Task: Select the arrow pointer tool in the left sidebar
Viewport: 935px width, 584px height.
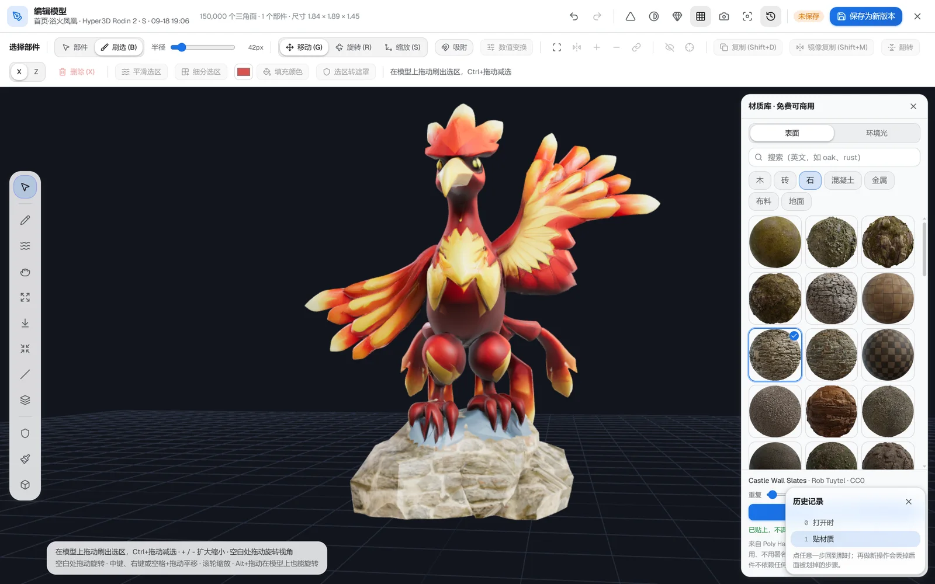Action: [25, 187]
